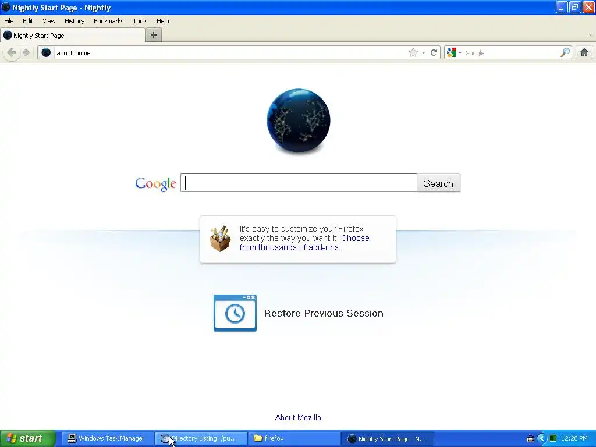Open the View menu

(49, 22)
